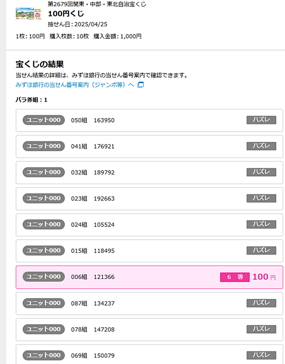The image size is (285, 364).
Task: Open the Mizuho Bank winning numbers link
Action: 75,85
